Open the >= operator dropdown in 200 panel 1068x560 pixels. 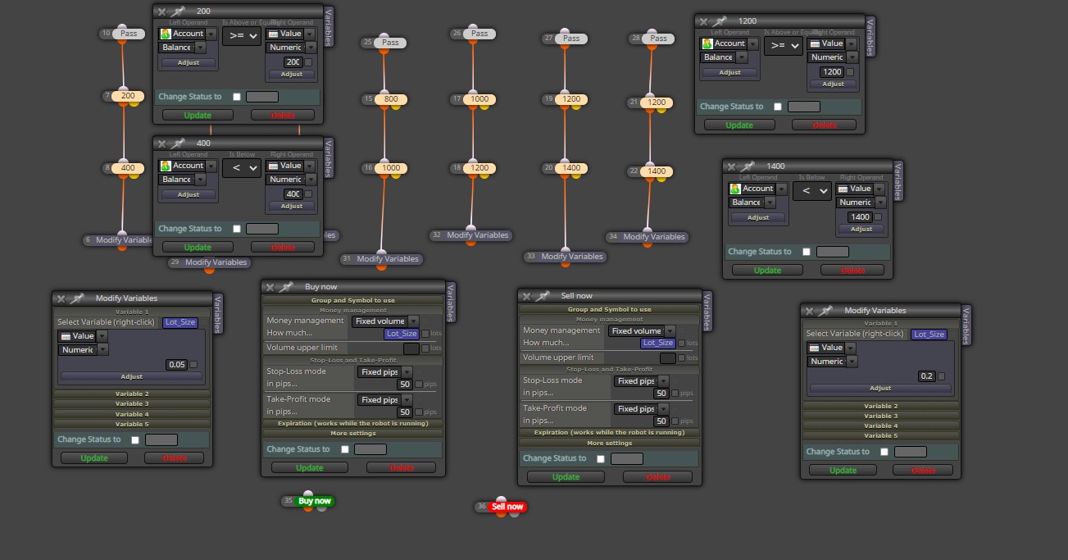tap(242, 35)
